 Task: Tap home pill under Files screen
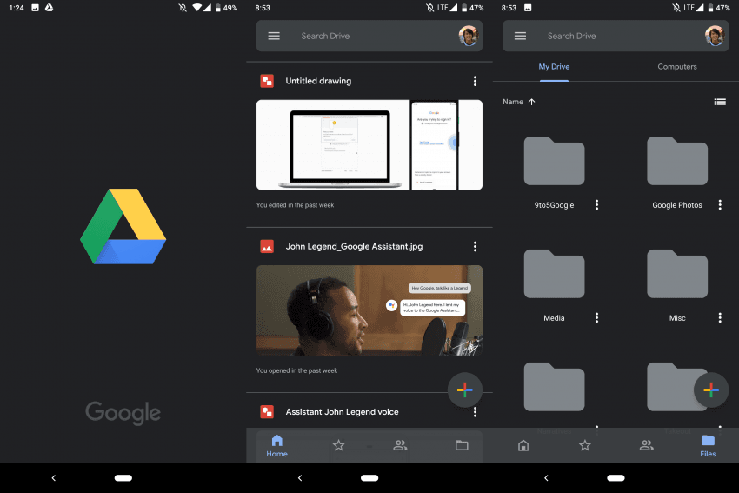point(616,478)
